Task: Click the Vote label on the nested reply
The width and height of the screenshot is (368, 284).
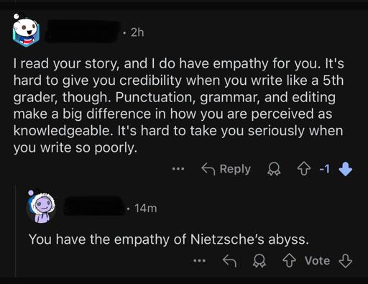Action: 317,261
